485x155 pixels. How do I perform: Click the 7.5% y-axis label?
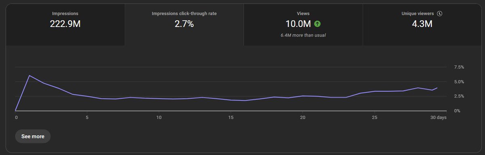point(459,67)
